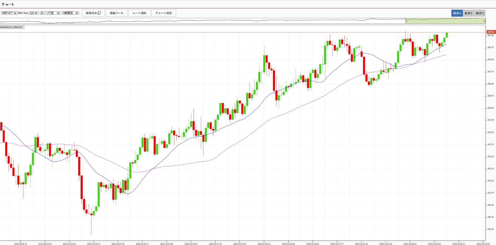Click the latest green candlestick on chart
The height and width of the screenshot is (245, 496).
click(x=447, y=35)
